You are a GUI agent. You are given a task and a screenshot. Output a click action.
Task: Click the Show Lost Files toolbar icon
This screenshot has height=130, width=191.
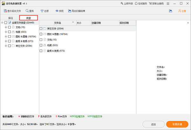pyautogui.click(x=4, y=11)
